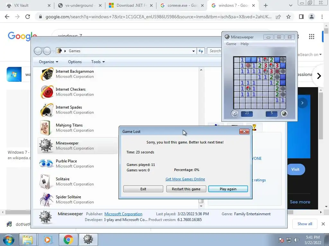Screen dimensions: 329x246
Task: Click Options in the Games toolbar
Action: click(75, 62)
